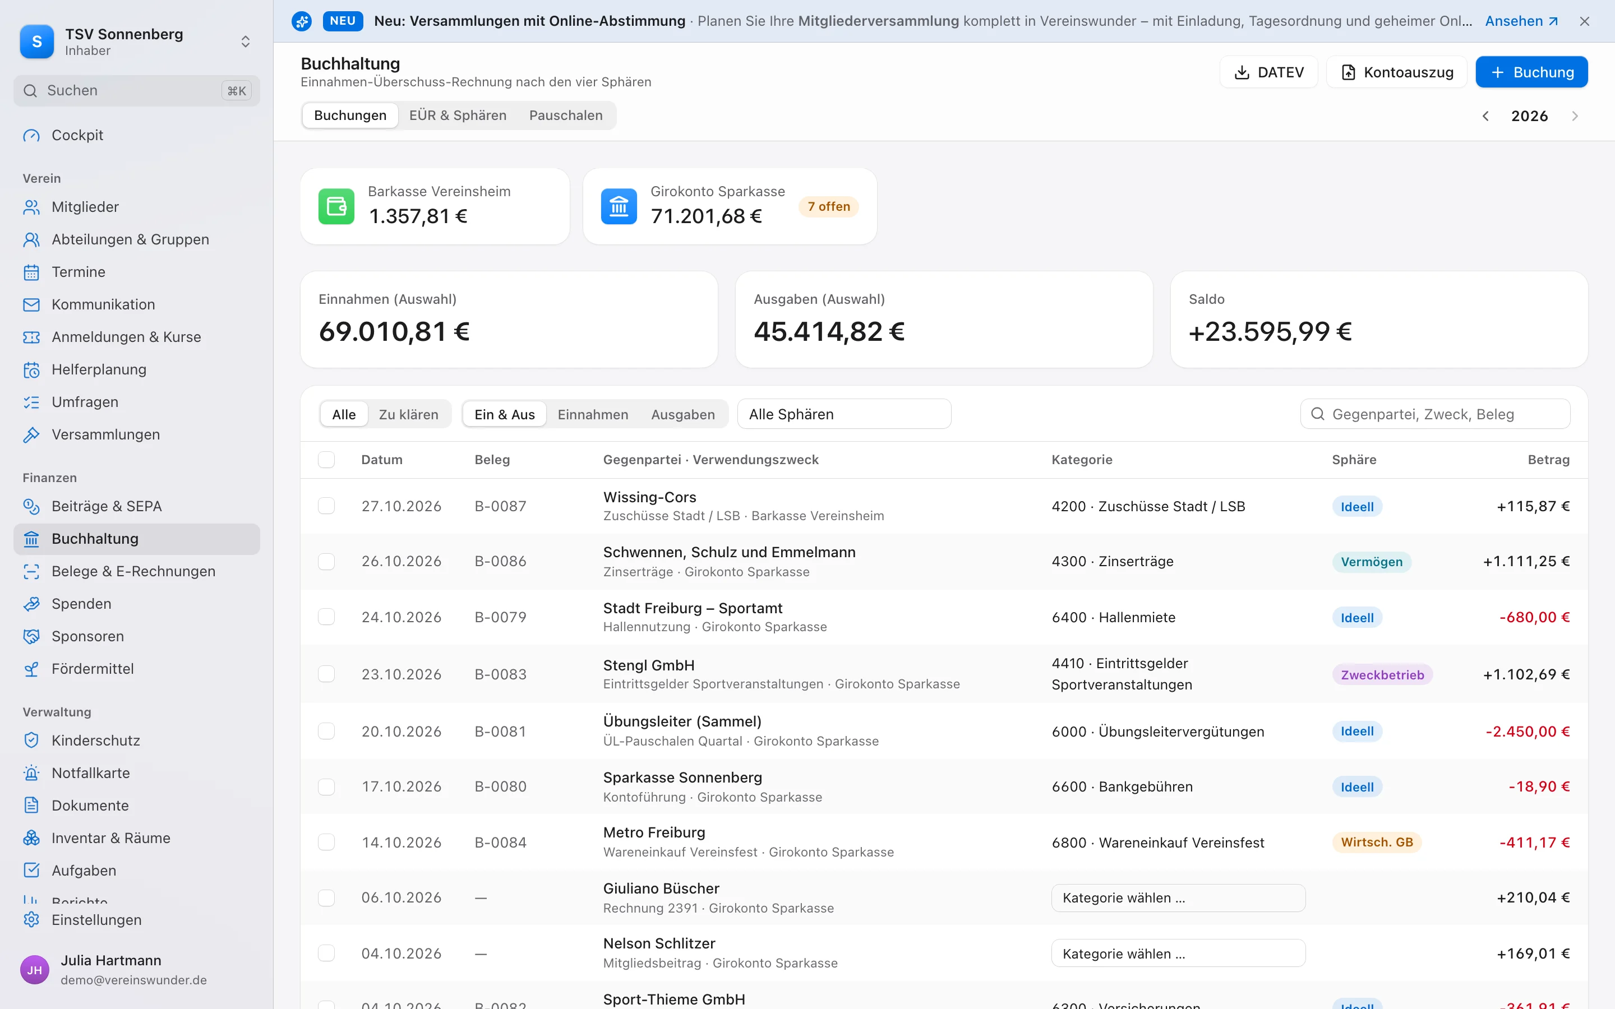The image size is (1615, 1009).
Task: Click the Notfallkarte siren icon
Action: click(x=31, y=774)
